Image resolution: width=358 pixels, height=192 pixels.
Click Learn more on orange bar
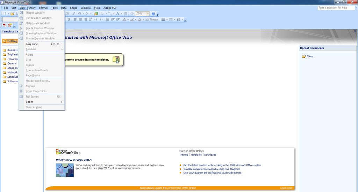pyautogui.click(x=286, y=188)
